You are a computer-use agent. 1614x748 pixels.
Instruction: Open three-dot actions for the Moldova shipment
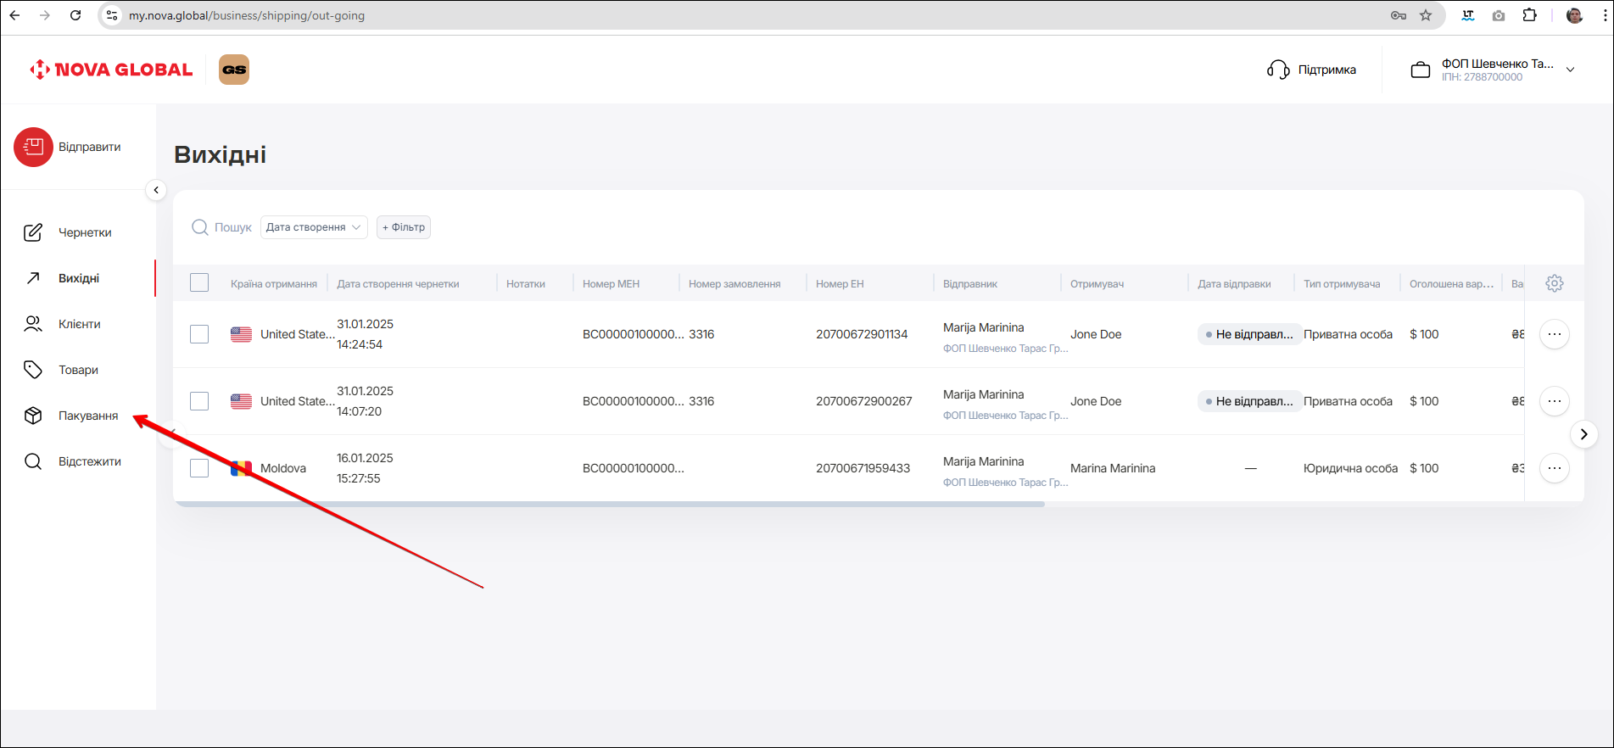[1554, 468]
